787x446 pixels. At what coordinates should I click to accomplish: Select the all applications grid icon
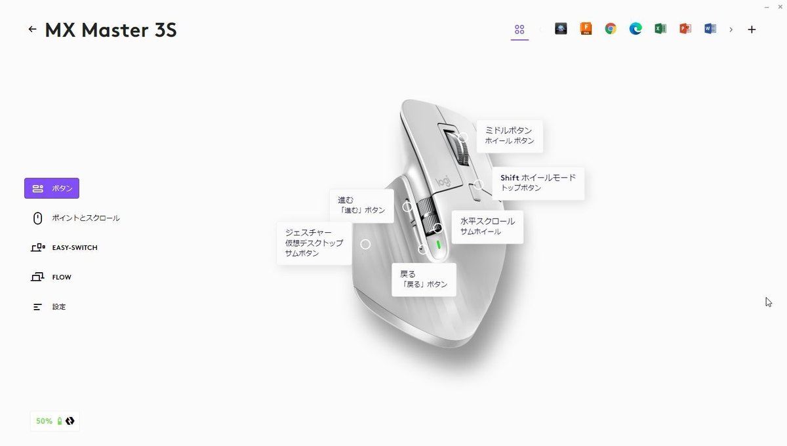519,30
